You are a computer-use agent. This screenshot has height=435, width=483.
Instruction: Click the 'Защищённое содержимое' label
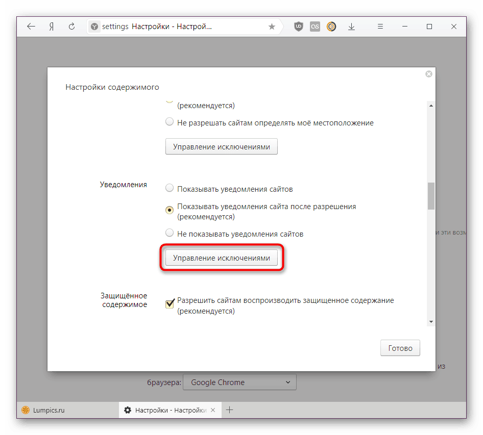(124, 300)
